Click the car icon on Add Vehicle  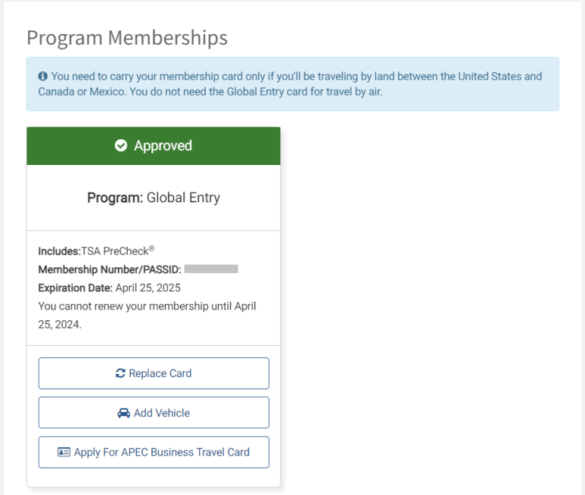pos(124,413)
